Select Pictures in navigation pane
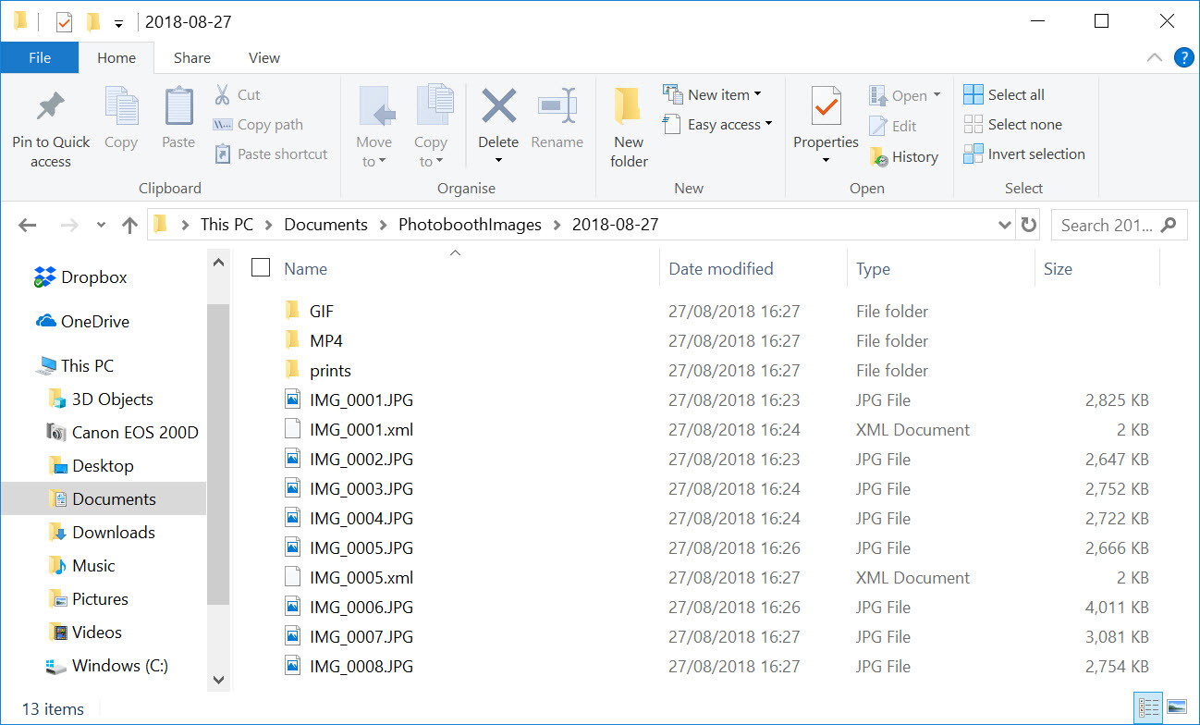The width and height of the screenshot is (1200, 725). (x=88, y=598)
